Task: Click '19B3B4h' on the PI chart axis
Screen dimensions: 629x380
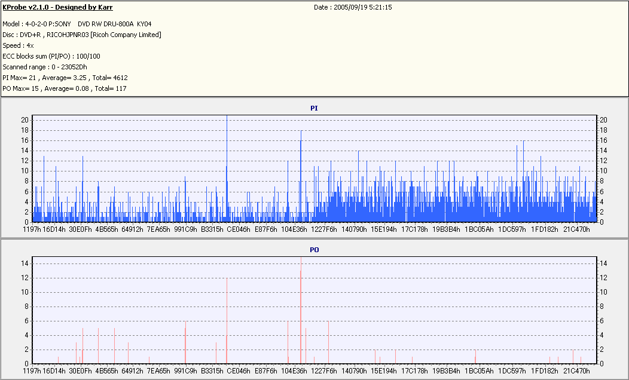Action: pyautogui.click(x=446, y=229)
